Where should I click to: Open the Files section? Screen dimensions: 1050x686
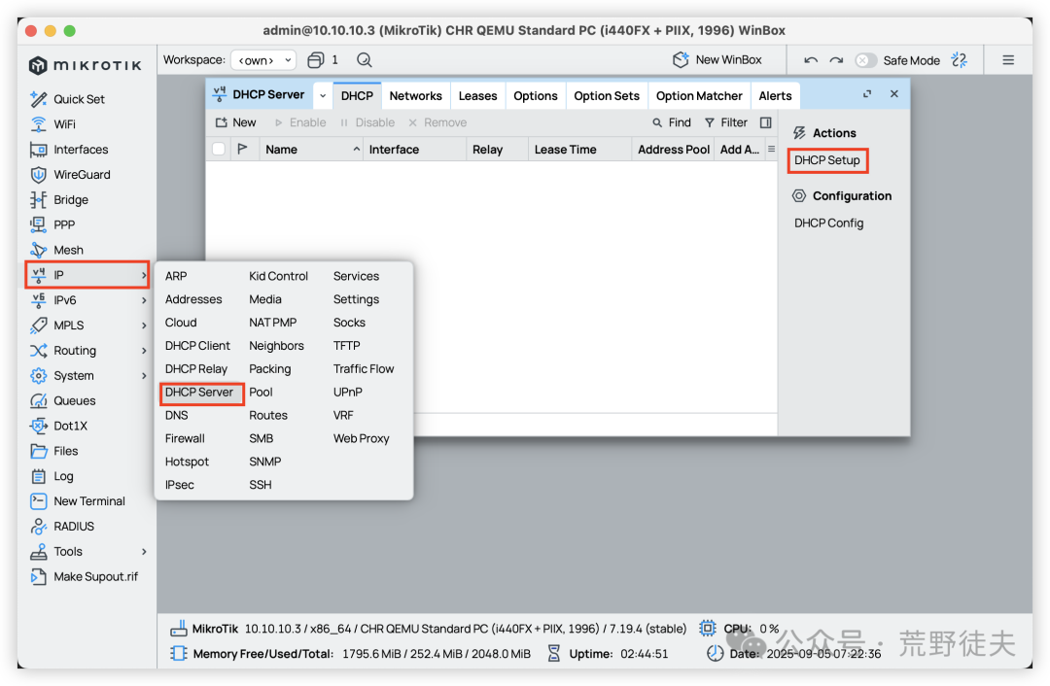tap(54, 451)
